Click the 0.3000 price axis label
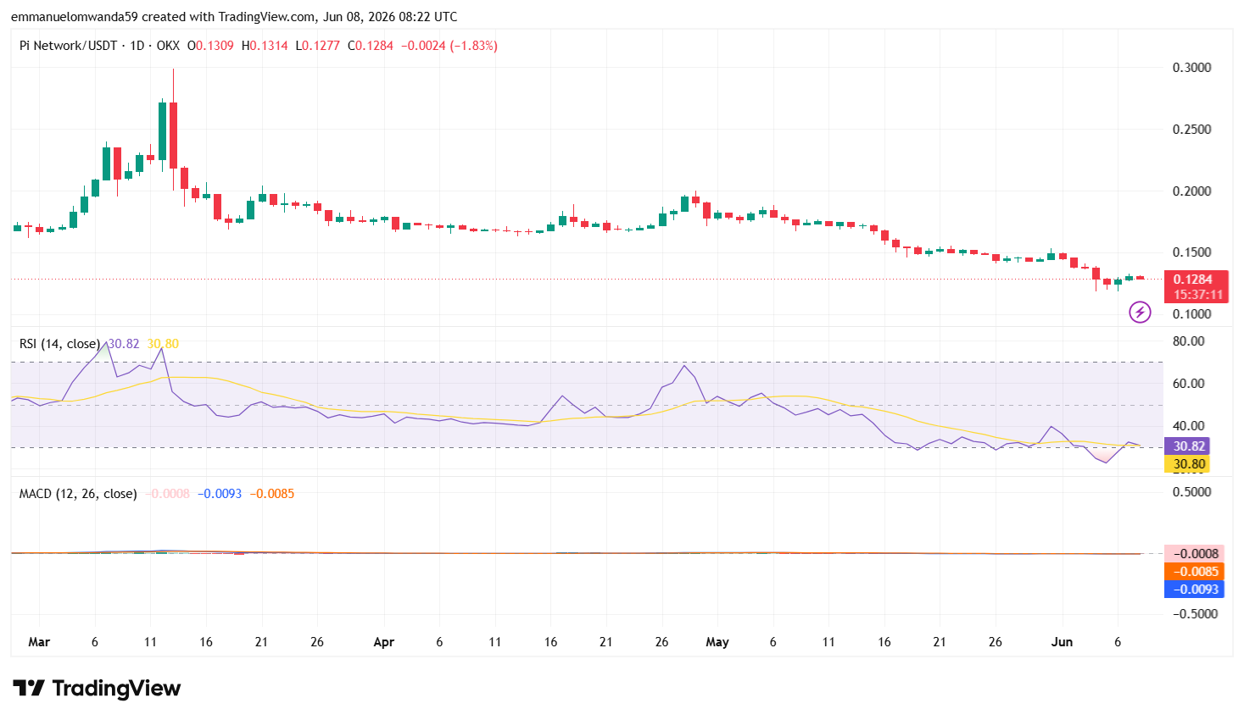The width and height of the screenshot is (1244, 720). [1191, 68]
